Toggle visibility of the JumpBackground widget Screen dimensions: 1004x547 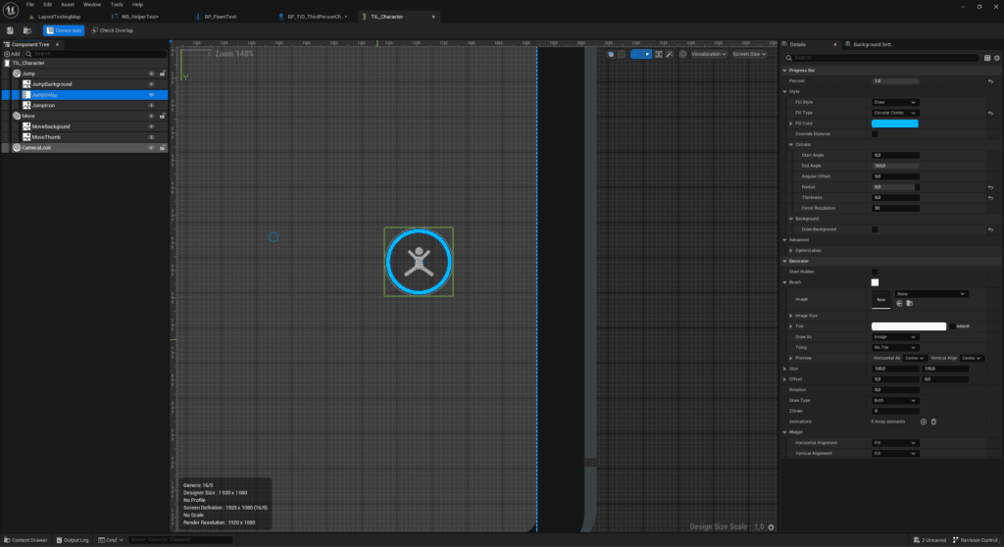coord(151,84)
